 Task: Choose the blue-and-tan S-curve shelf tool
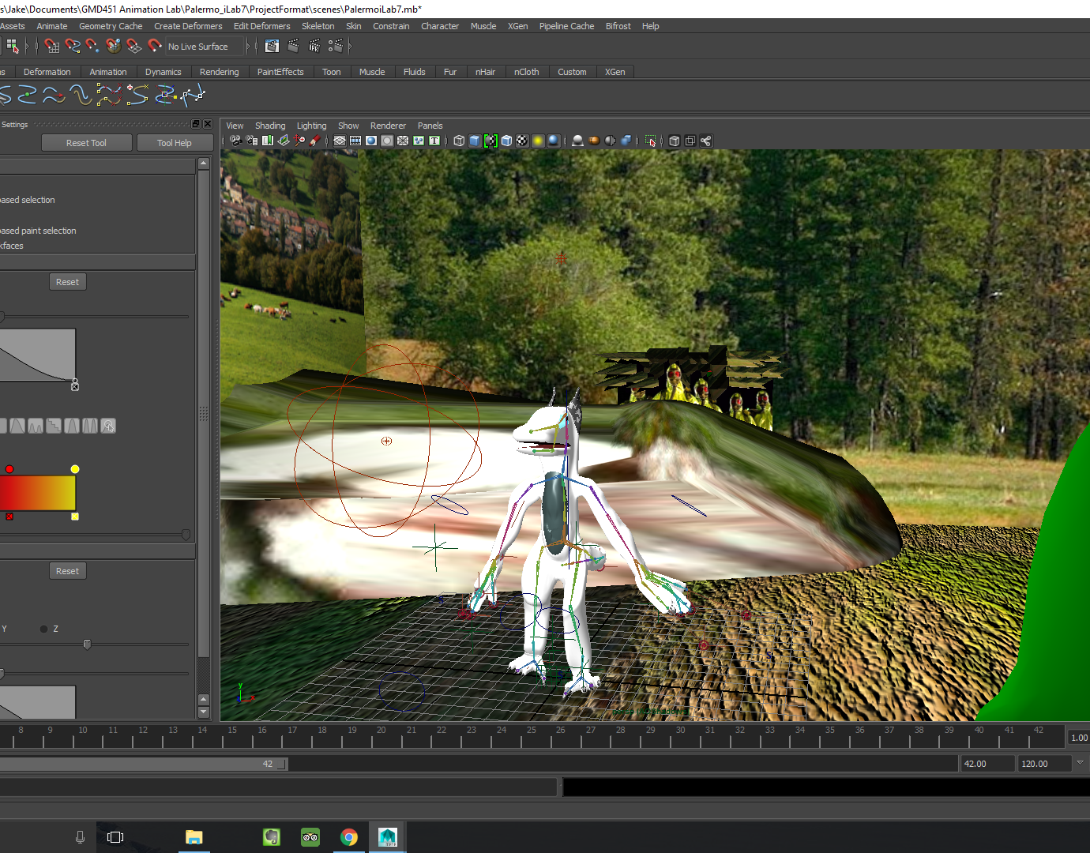pos(81,96)
